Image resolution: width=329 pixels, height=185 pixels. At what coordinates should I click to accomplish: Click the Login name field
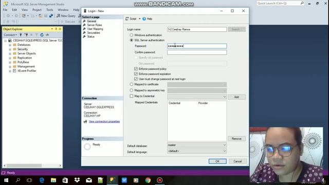(197, 29)
